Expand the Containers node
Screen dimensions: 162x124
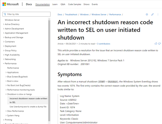9,42
